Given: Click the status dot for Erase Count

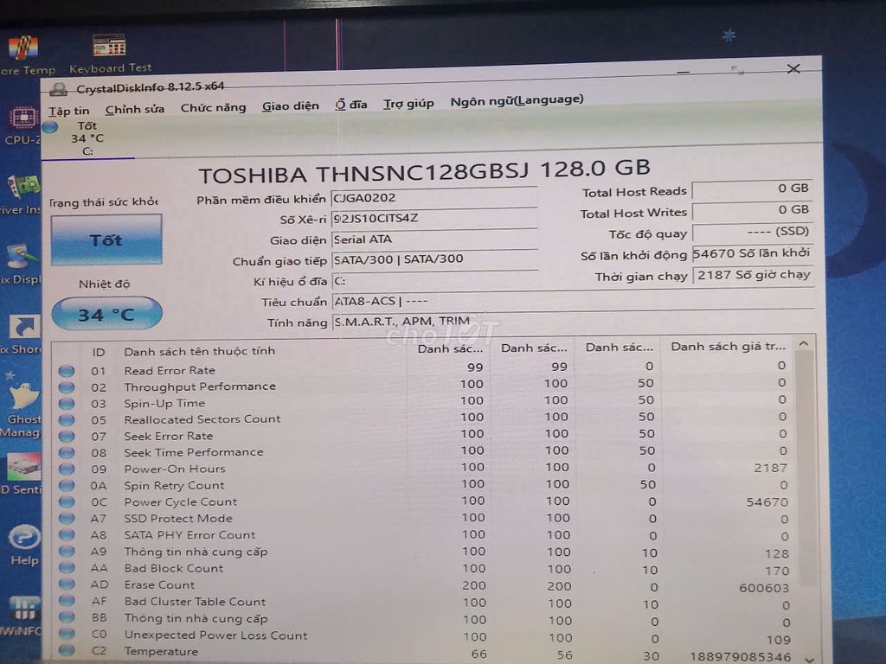Looking at the screenshot, I should pos(66,584).
